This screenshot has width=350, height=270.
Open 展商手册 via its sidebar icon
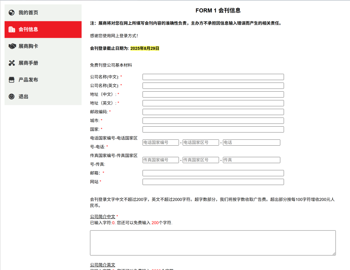(x=12, y=63)
